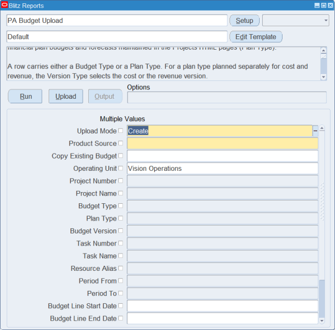Click the Budget Type field
This screenshot has height=330, width=335.
(222, 206)
